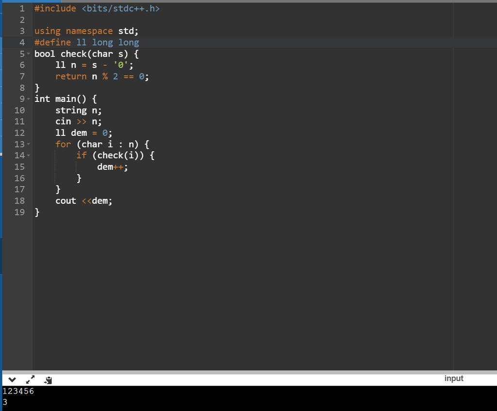Click line number 1 in the gutter

tap(22, 8)
